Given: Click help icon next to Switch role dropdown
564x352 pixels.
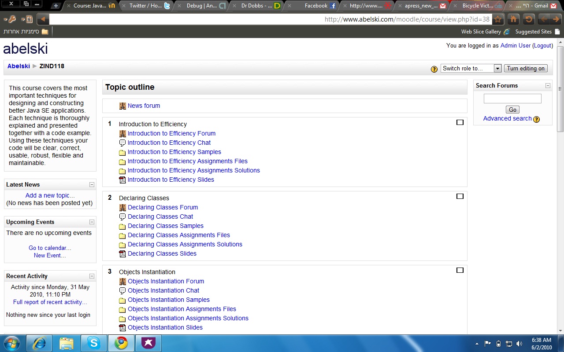Looking at the screenshot, I should [434, 69].
